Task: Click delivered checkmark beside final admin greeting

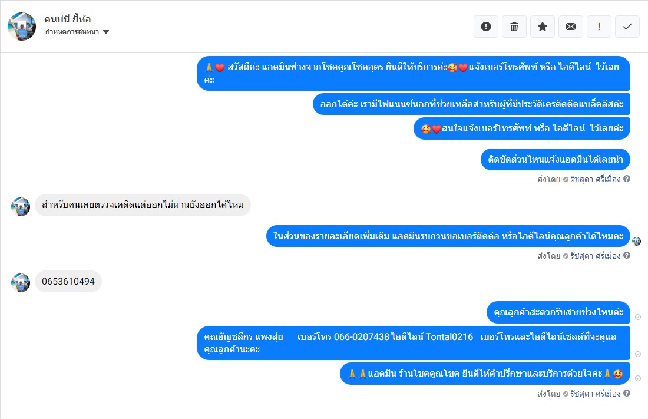Action: click(x=638, y=378)
